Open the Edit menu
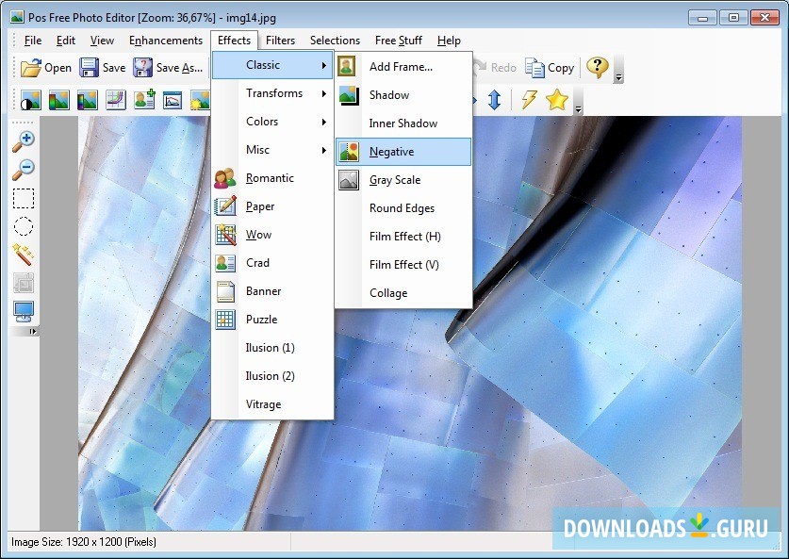This screenshot has width=789, height=559. coord(65,41)
